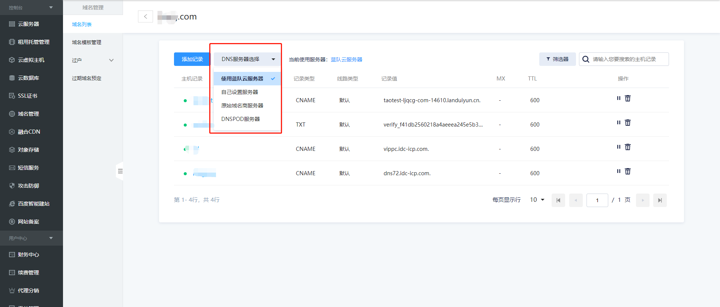720x307 pixels.
Task: Collapse the sidebar with the handle icon
Action: [120, 171]
